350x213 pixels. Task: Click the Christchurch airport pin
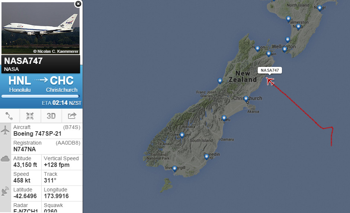click(x=246, y=99)
